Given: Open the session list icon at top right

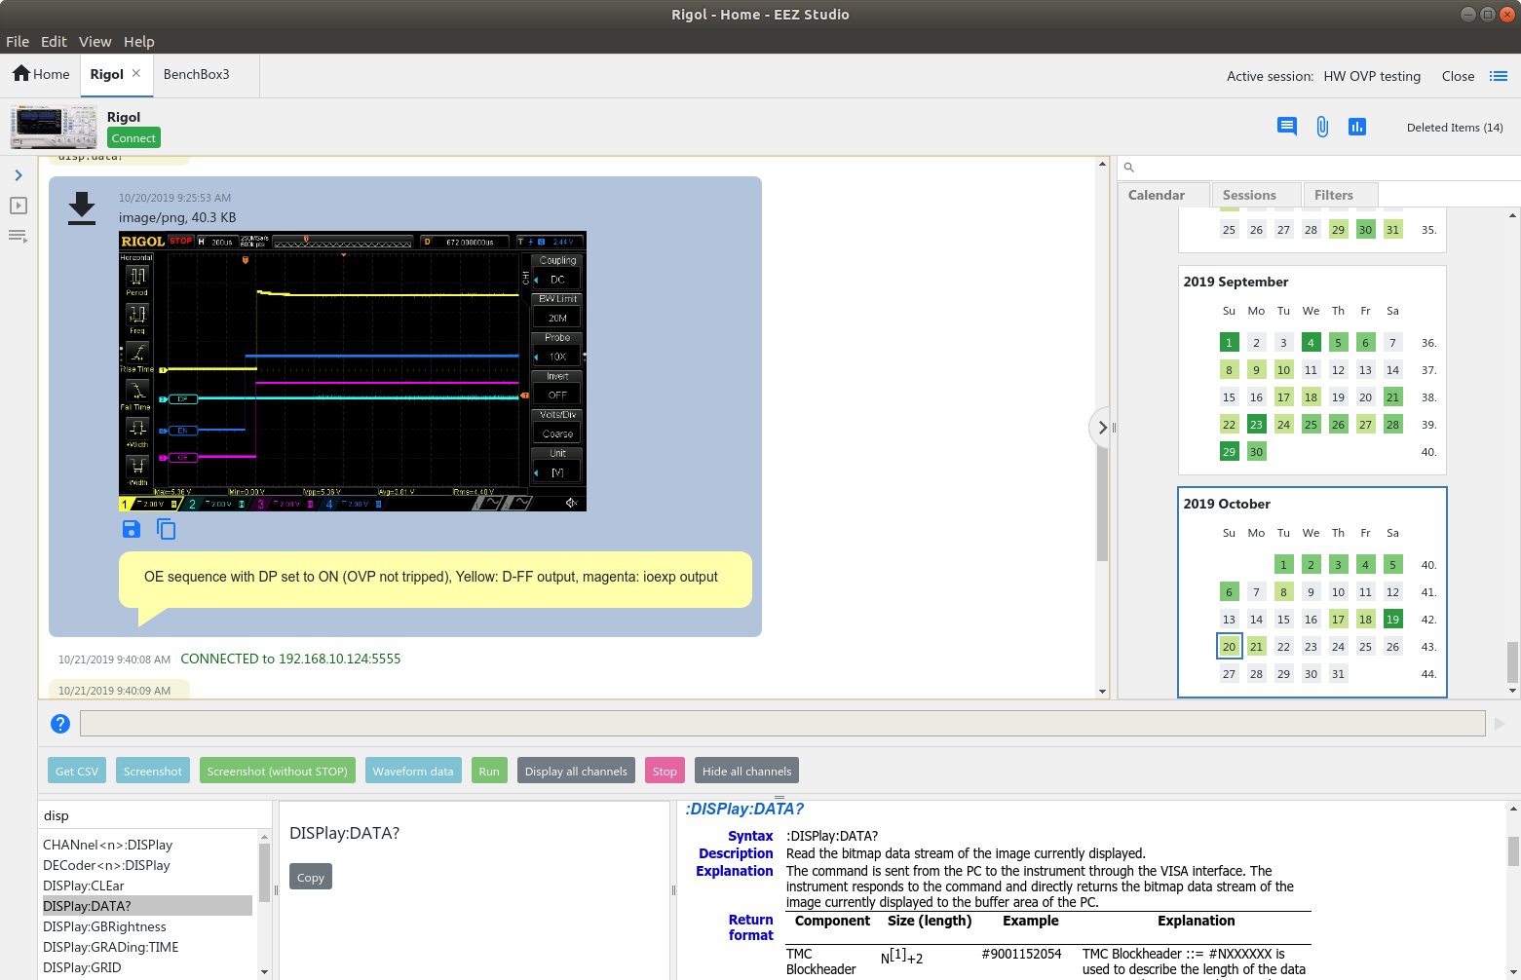Looking at the screenshot, I should click(1499, 76).
